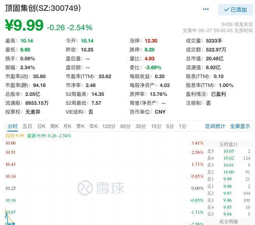Click the 卖4 order row at 10.02
This screenshot has width=255, height=225.
pyautogui.click(x=229, y=158)
